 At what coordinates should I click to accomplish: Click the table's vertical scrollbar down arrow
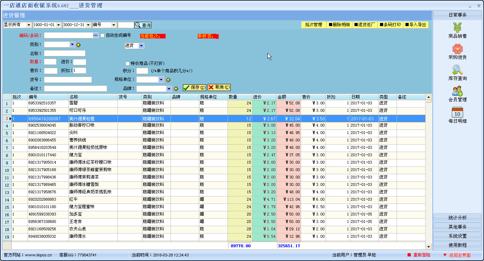pos(428,247)
